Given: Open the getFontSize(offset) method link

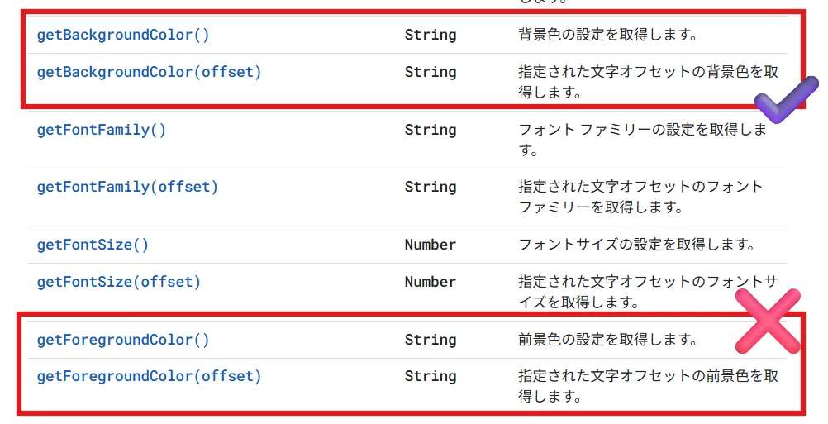Looking at the screenshot, I should pyautogui.click(x=119, y=282).
